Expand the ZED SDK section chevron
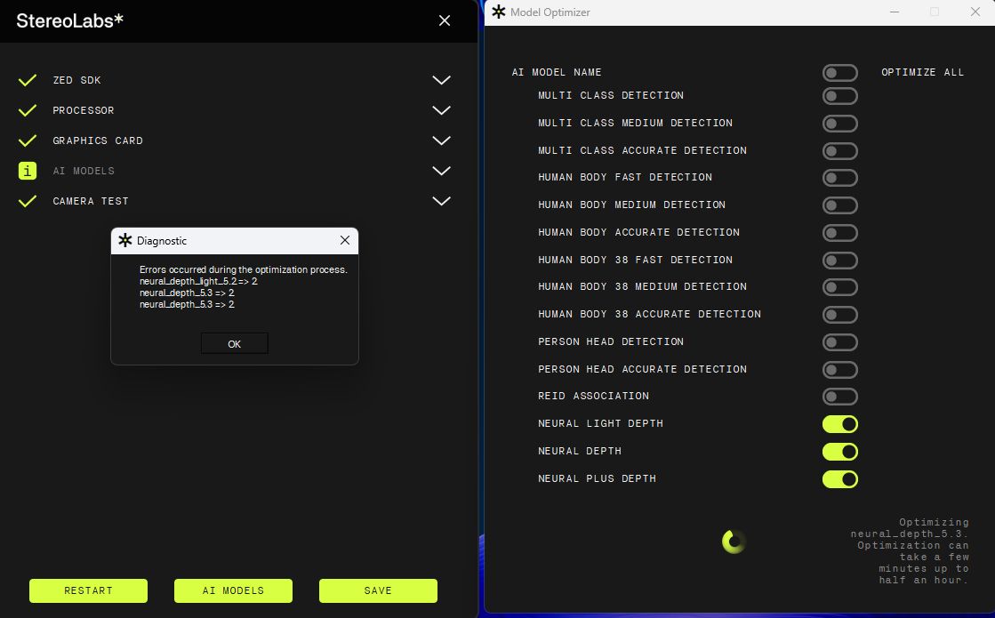This screenshot has height=618, width=995. [441, 80]
